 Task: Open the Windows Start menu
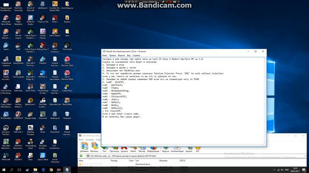click(3, 170)
